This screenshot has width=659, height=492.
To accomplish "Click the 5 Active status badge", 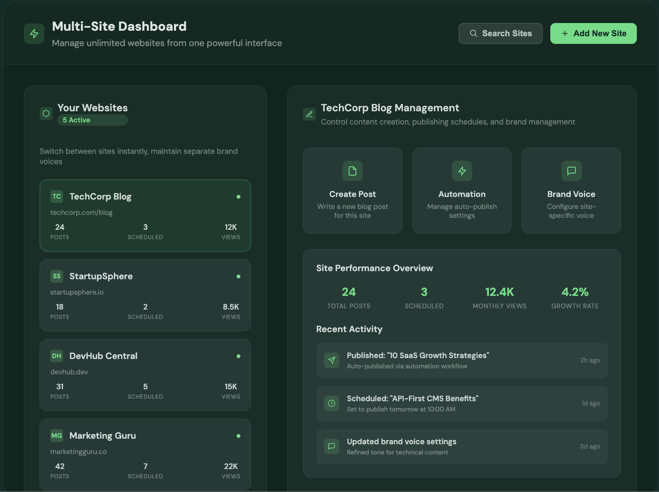I will [x=92, y=120].
